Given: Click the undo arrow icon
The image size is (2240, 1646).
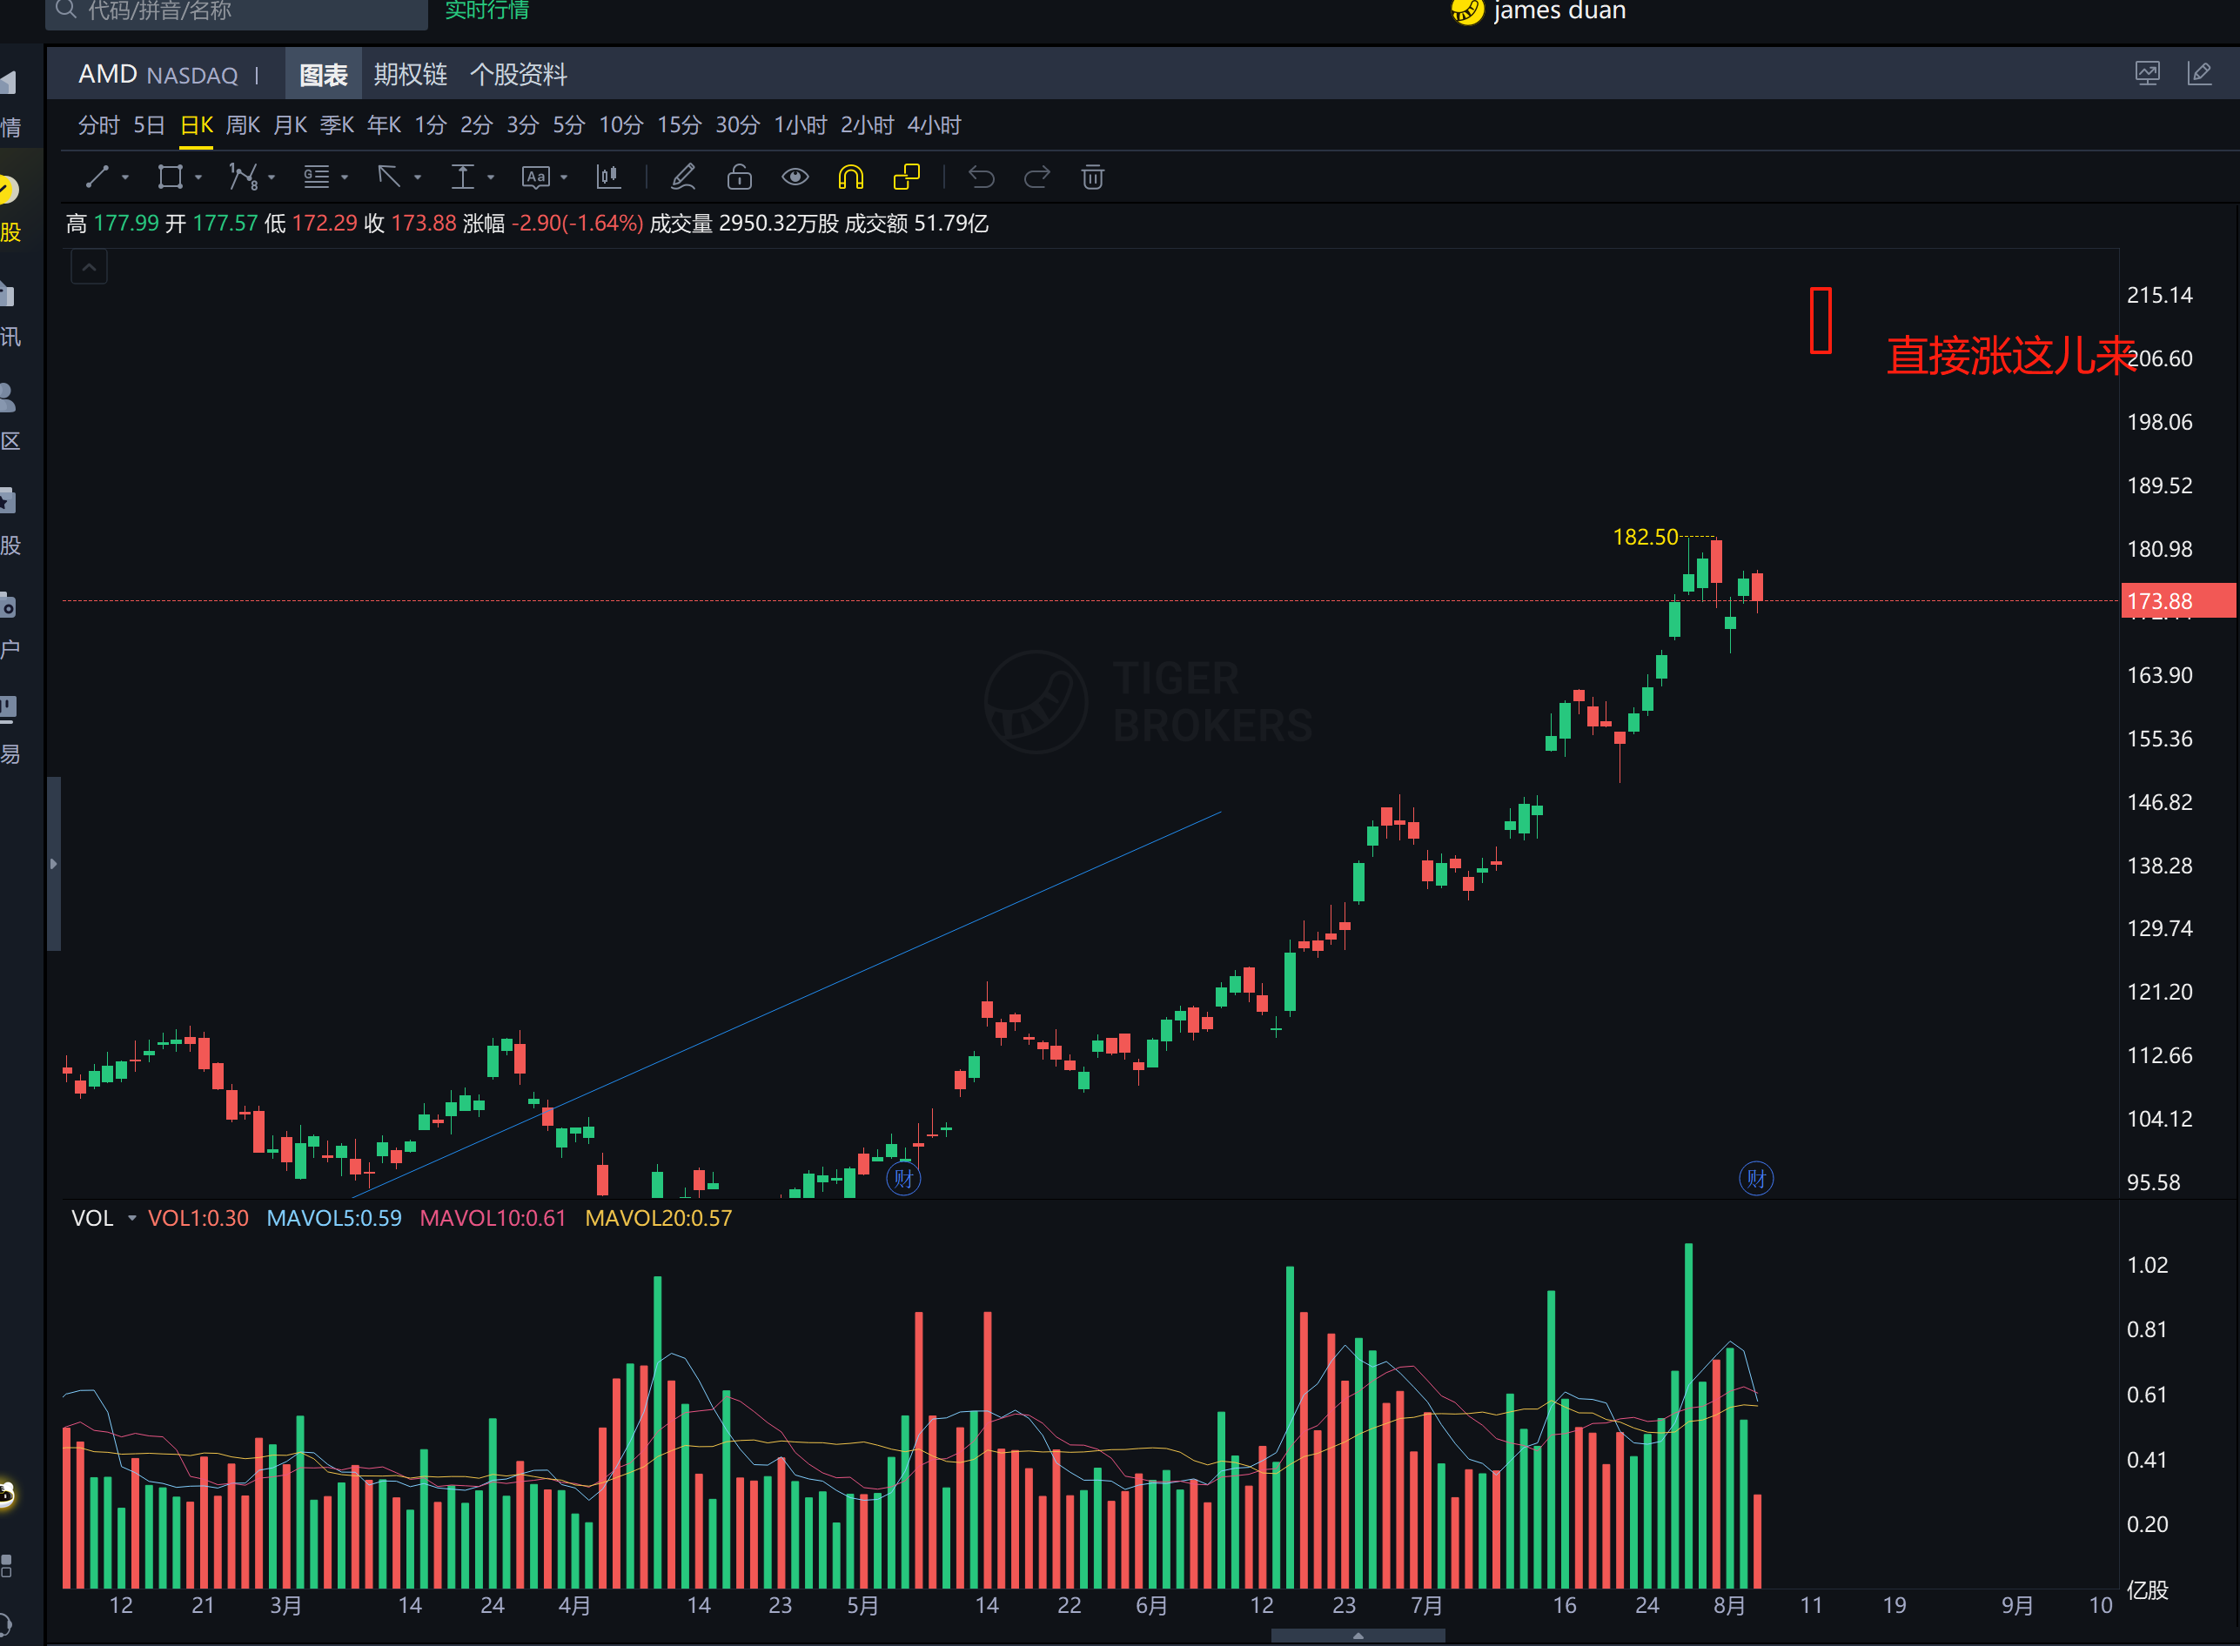Looking at the screenshot, I should pyautogui.click(x=982, y=177).
